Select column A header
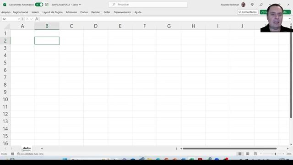Viewport: 293px width, 165px height. (22, 26)
